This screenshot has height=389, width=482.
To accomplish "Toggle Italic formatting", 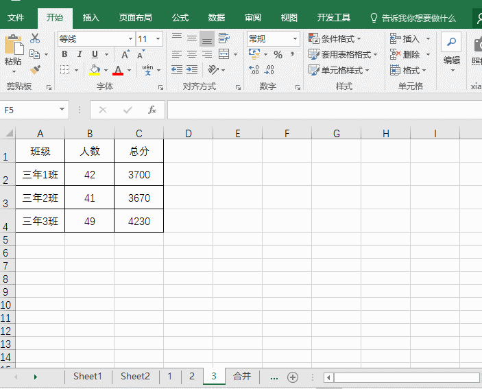I will point(80,54).
